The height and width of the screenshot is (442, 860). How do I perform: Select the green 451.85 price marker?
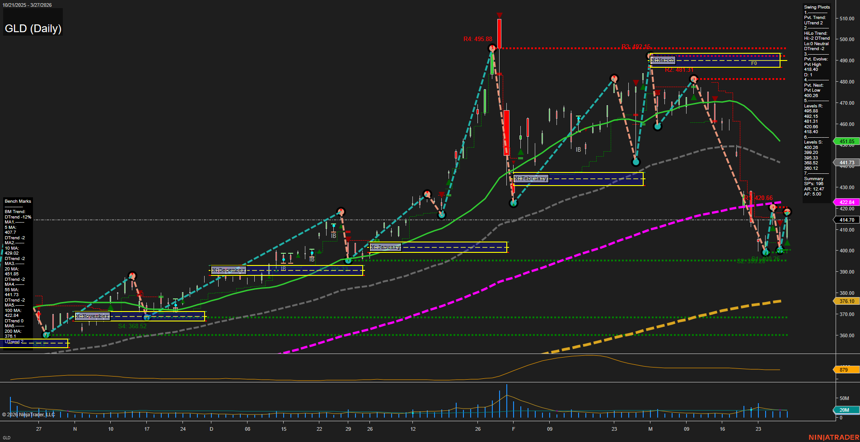coord(846,141)
